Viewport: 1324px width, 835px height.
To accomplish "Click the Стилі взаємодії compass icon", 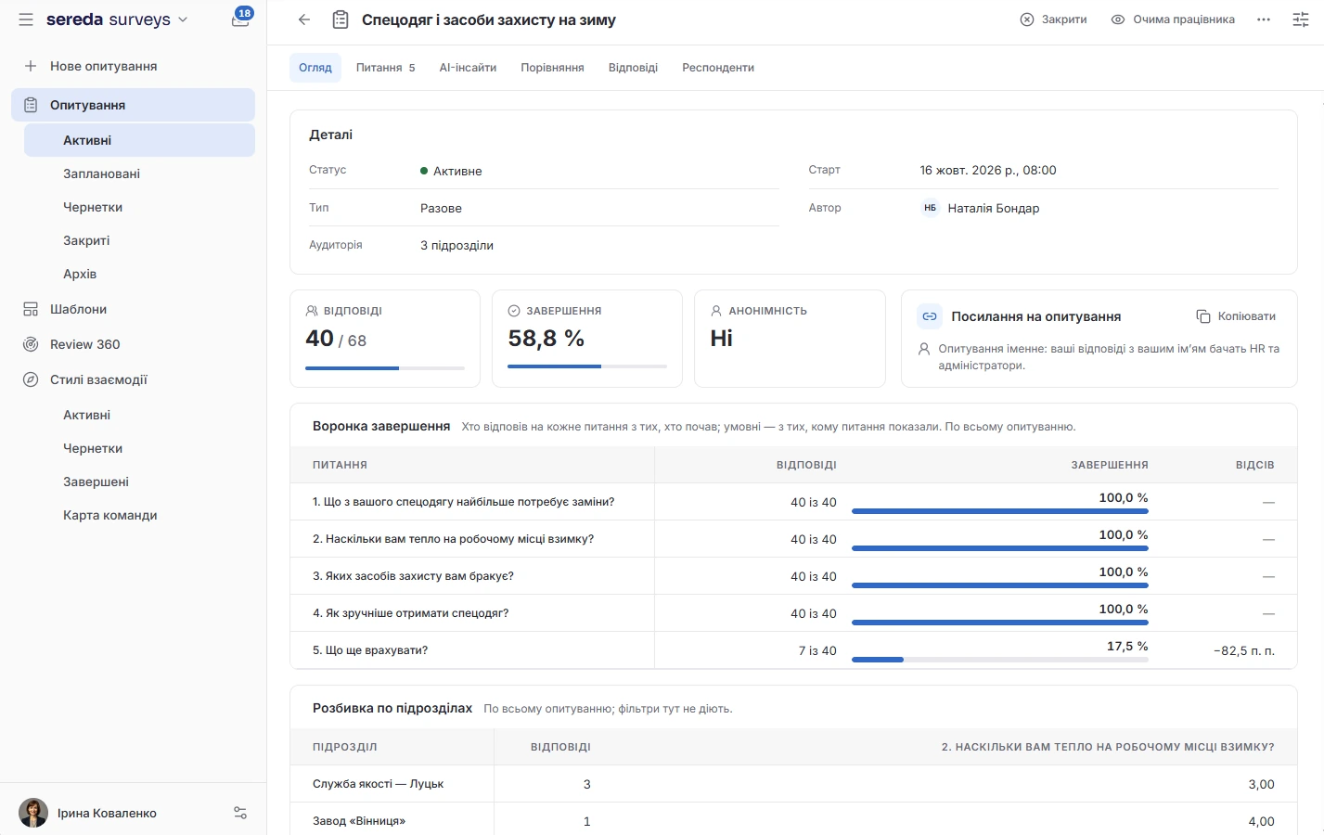I will coord(31,379).
